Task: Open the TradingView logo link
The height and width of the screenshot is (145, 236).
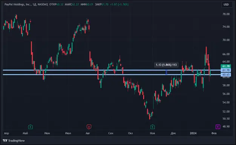Action: click(x=14, y=140)
